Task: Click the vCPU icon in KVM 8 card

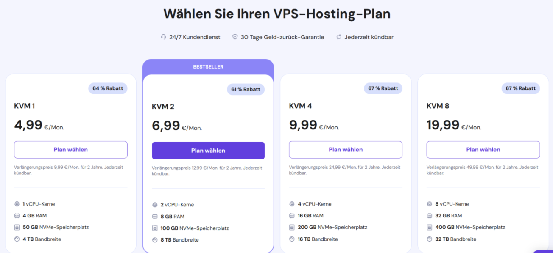Action: point(430,203)
